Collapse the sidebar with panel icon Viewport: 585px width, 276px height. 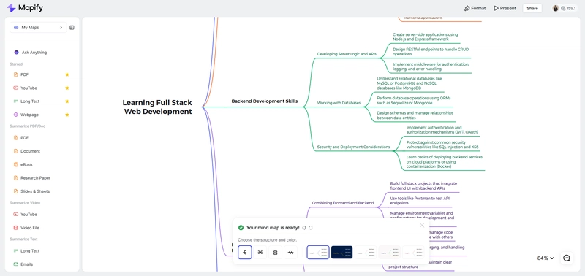tap(72, 28)
